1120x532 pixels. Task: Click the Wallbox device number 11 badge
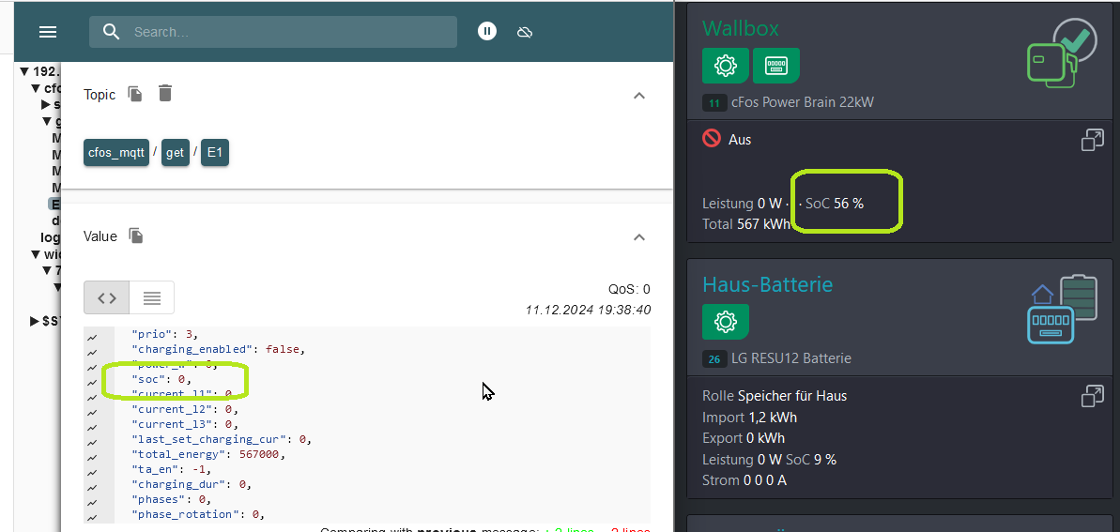(x=714, y=103)
